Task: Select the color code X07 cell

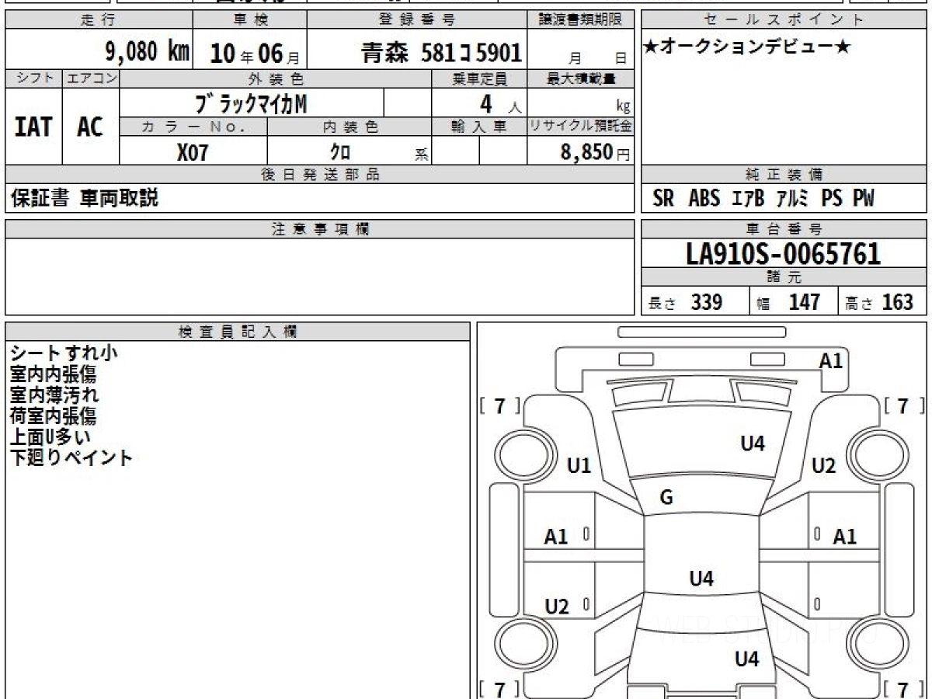Action: click(193, 152)
